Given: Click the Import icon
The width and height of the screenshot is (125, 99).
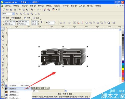Looking at the screenshot, I should coord(45,9).
